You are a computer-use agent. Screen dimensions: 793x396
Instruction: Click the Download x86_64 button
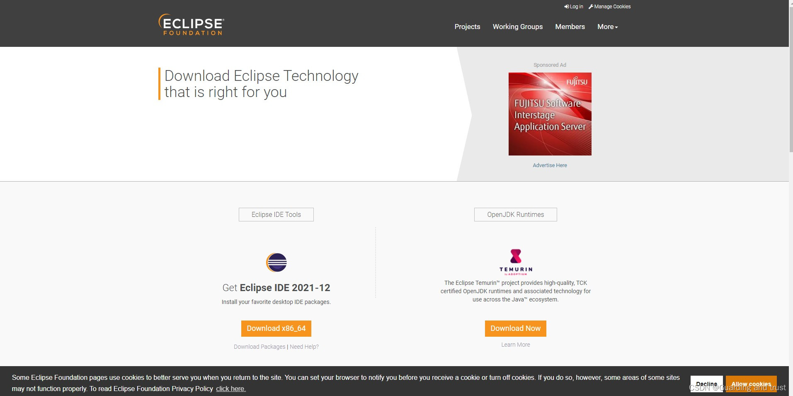click(276, 328)
